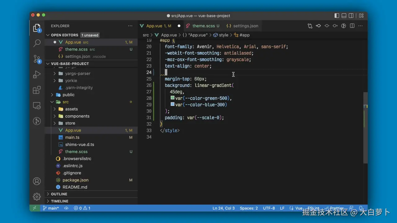Switch to the settings.json editor tab

[x=243, y=26]
